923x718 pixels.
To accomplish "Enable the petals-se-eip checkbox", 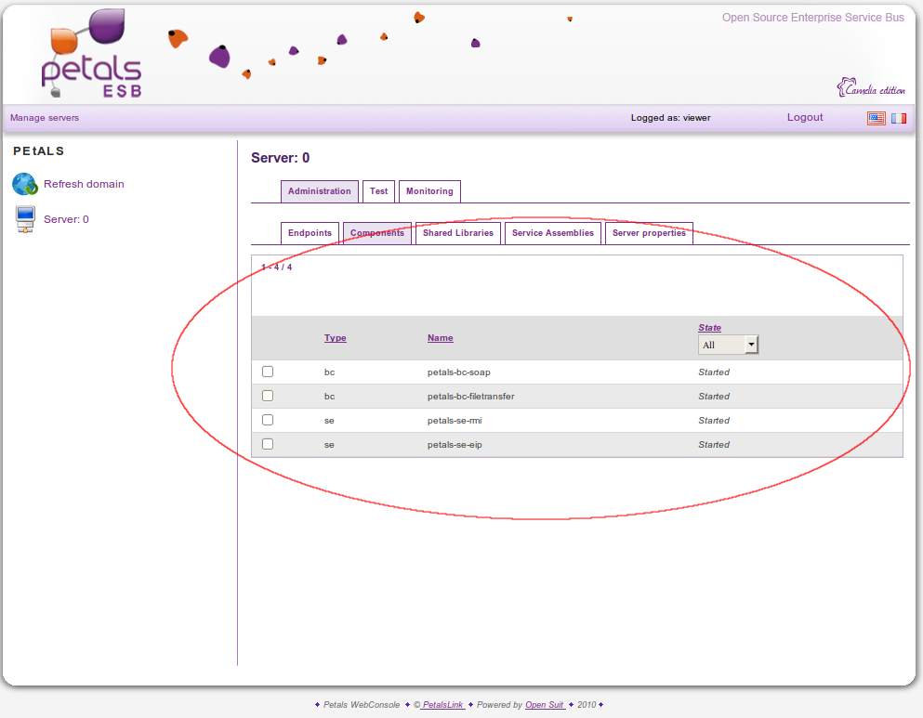I will click(268, 444).
